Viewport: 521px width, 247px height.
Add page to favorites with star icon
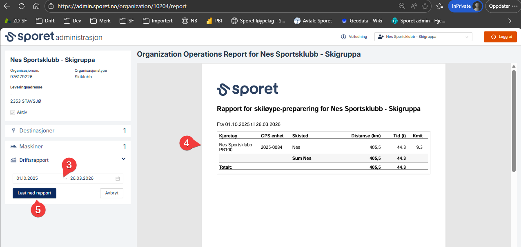[425, 6]
